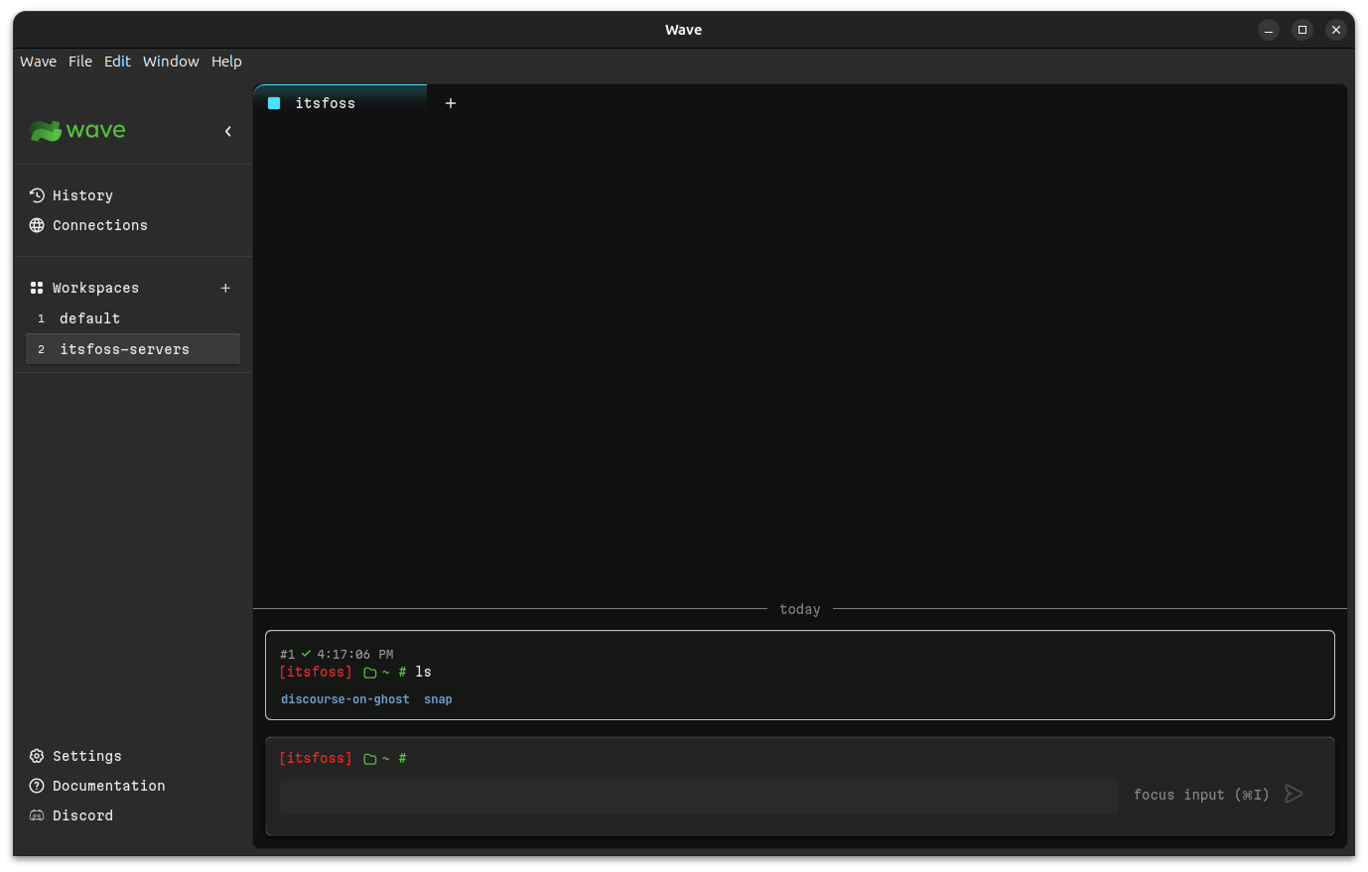Screen dimensions: 1368x872
Task: Click the snap link in the ls output
Action: (438, 698)
